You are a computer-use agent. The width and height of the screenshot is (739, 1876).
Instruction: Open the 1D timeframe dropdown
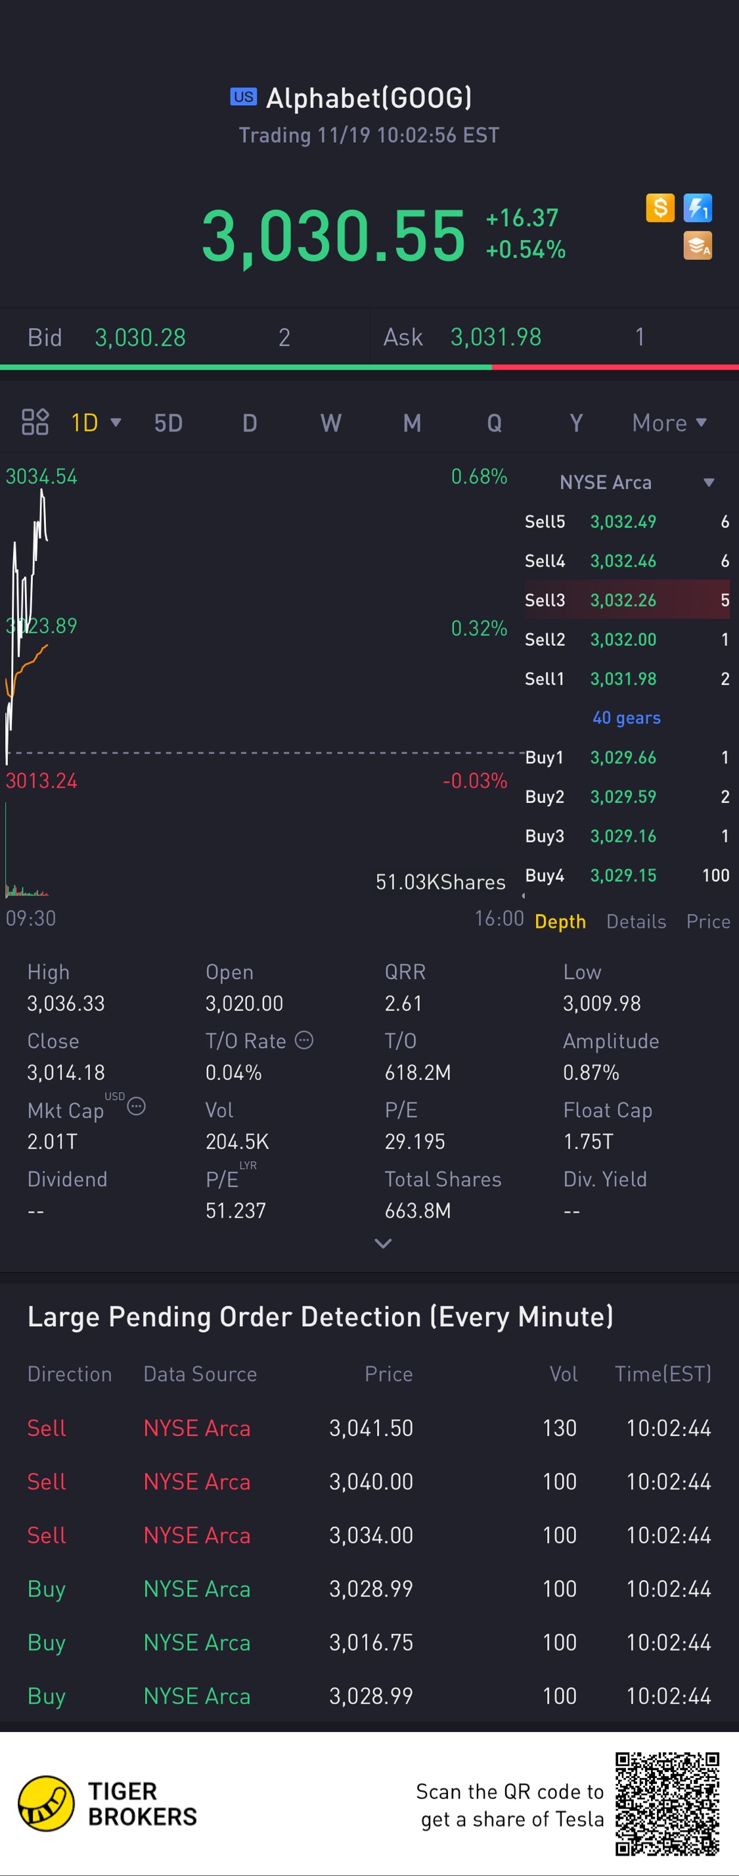point(95,422)
